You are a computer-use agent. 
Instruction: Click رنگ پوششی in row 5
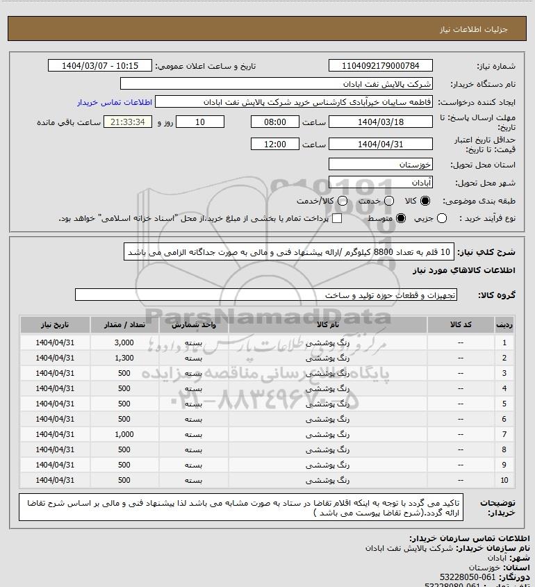pos(327,404)
